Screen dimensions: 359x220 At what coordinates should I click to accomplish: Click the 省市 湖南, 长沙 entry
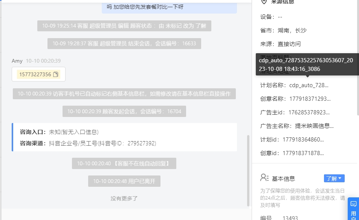pos(283,30)
